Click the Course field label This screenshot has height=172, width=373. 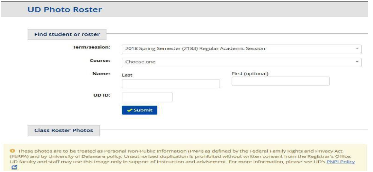point(100,60)
